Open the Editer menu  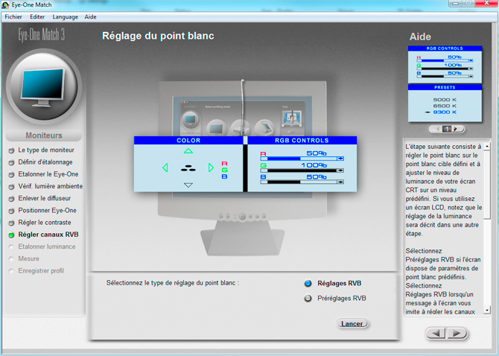coord(37,17)
